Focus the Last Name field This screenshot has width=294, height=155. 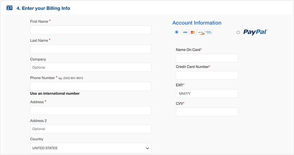tap(91, 49)
